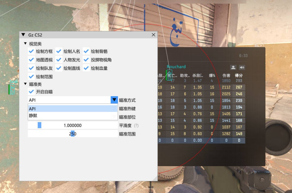292x193 pixels.
Task: Click the 得分 column header in scoreboard
Action: click(239, 75)
